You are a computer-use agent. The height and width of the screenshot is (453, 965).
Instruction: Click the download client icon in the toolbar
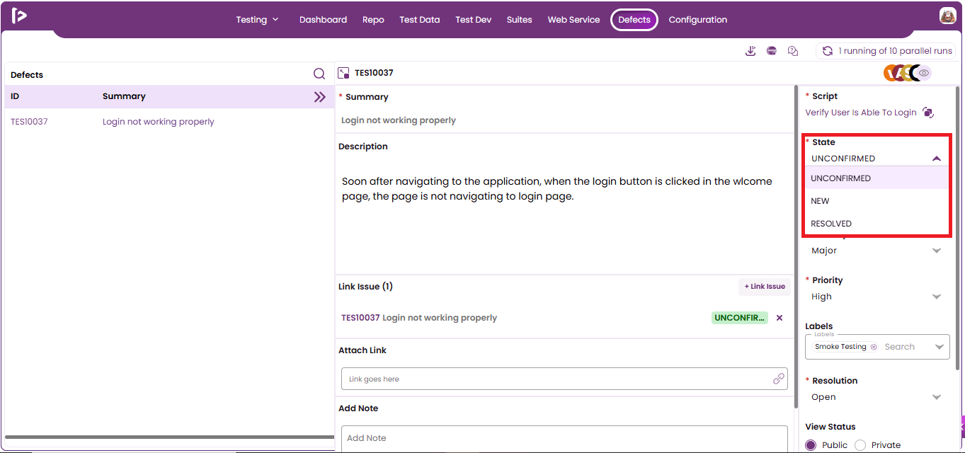point(750,51)
